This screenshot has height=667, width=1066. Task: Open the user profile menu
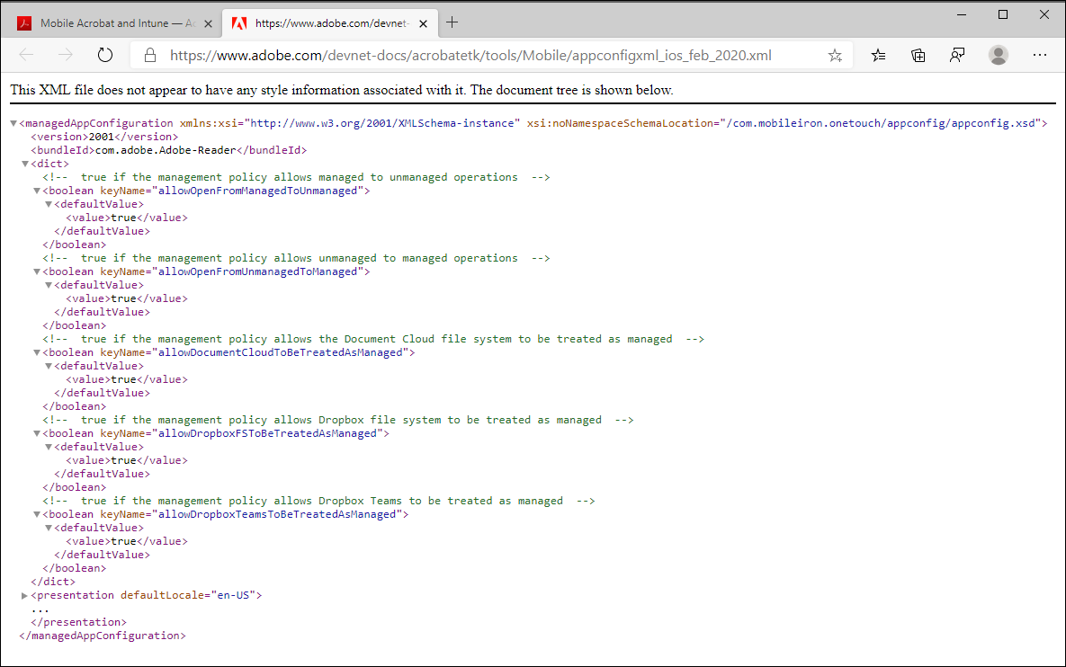coord(998,55)
